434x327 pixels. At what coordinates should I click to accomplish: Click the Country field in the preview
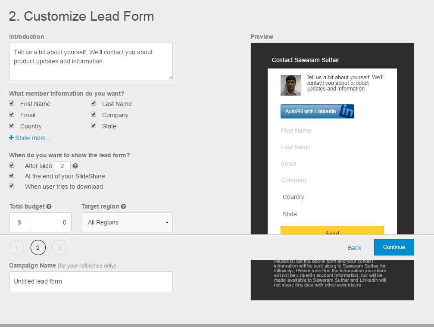tap(332, 197)
